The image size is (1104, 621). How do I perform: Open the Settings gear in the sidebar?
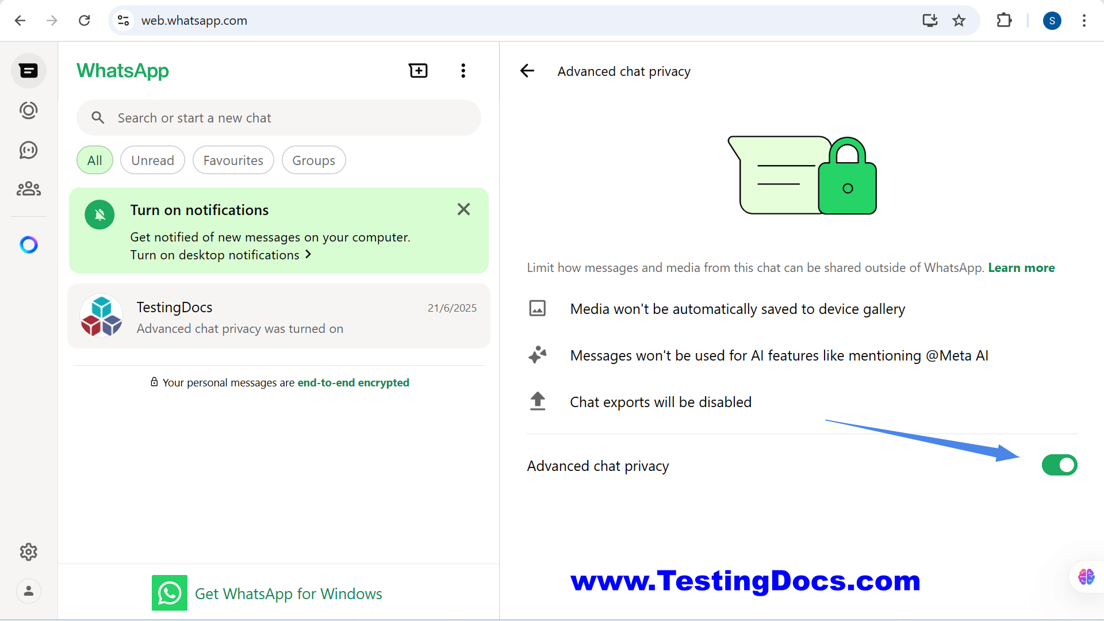pyautogui.click(x=29, y=552)
